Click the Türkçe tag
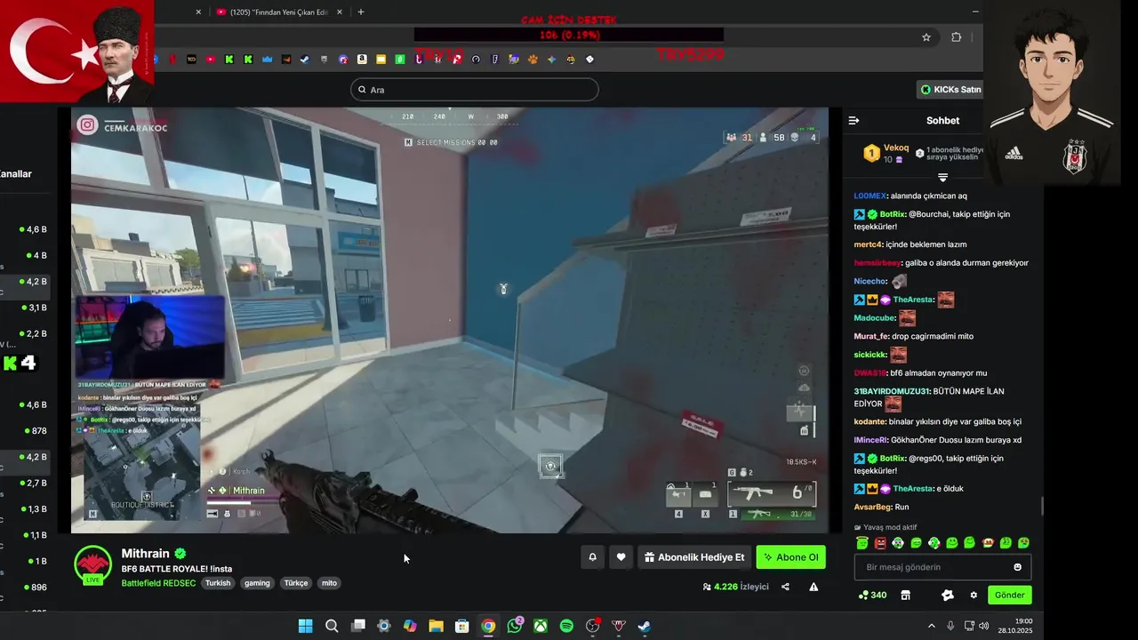Viewport: 1138px width, 640px height. 296,583
